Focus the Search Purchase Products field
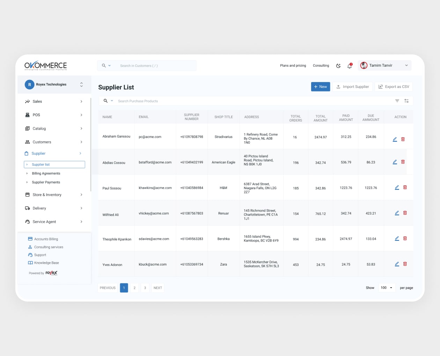 click(244, 101)
